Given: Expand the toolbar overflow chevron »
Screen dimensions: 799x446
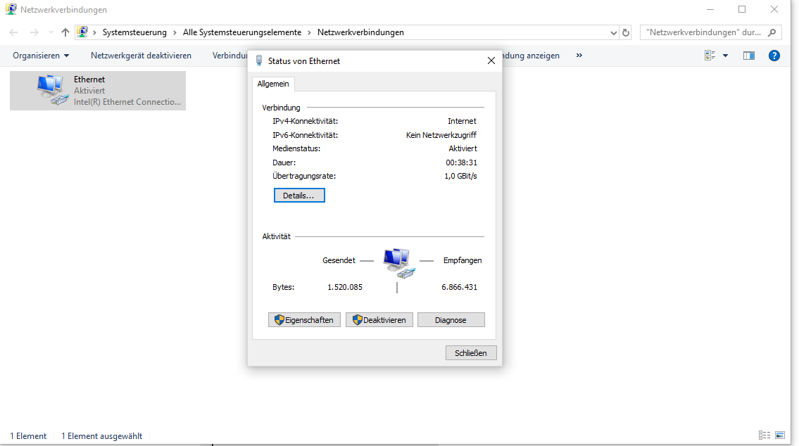Looking at the screenshot, I should [579, 56].
